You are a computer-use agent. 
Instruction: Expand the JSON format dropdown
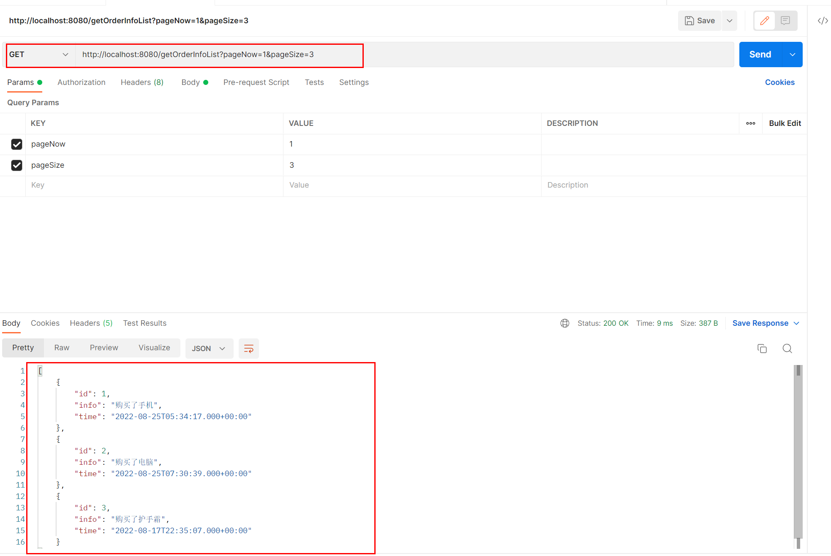[209, 349]
